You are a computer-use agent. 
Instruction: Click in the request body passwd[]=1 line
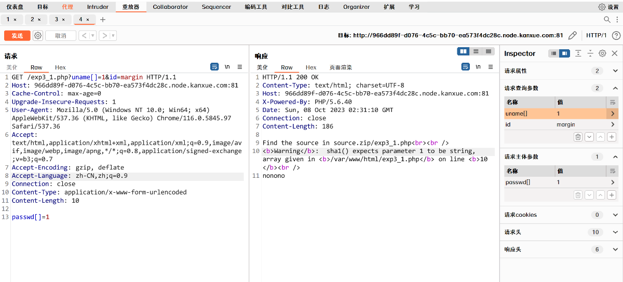tap(31, 217)
